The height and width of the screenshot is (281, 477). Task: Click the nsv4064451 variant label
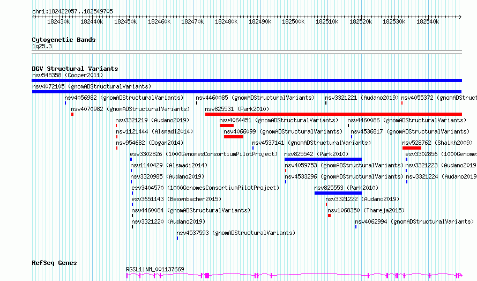(279, 120)
